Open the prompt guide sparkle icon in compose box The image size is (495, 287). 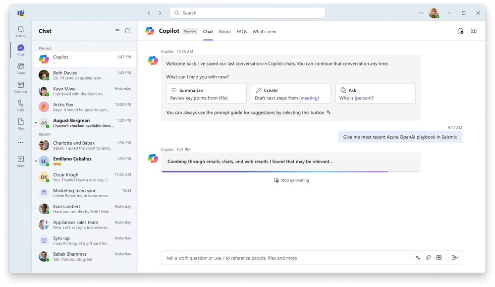(418, 258)
